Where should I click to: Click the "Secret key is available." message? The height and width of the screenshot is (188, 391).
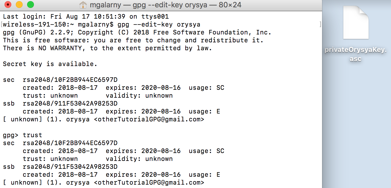click(x=50, y=64)
